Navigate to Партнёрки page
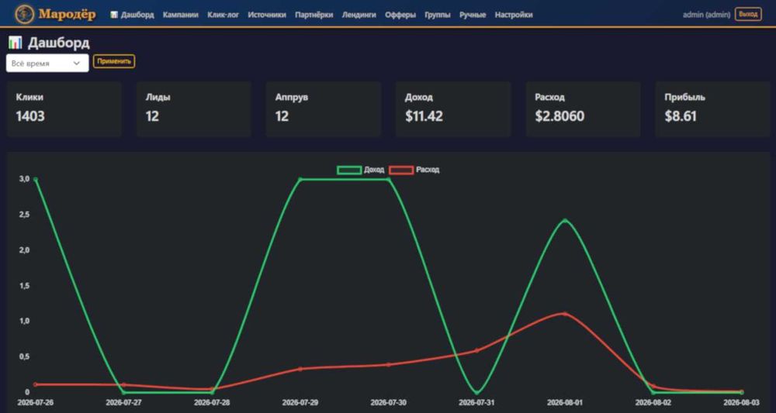This screenshot has width=776, height=413. 314,15
